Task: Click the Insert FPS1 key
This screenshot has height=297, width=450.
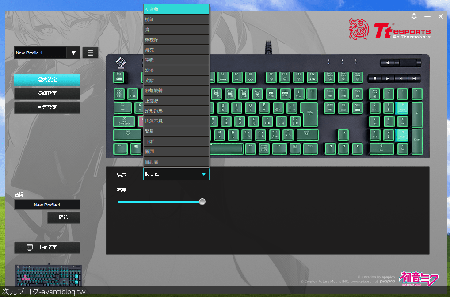Action: coord(330,94)
